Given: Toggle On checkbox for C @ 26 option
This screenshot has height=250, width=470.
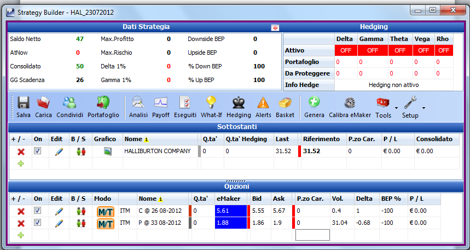Looking at the screenshot, I should tap(37, 211).
